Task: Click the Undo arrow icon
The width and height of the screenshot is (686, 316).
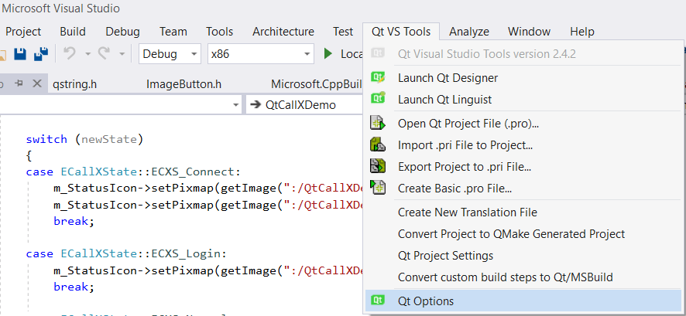Action: 70,53
